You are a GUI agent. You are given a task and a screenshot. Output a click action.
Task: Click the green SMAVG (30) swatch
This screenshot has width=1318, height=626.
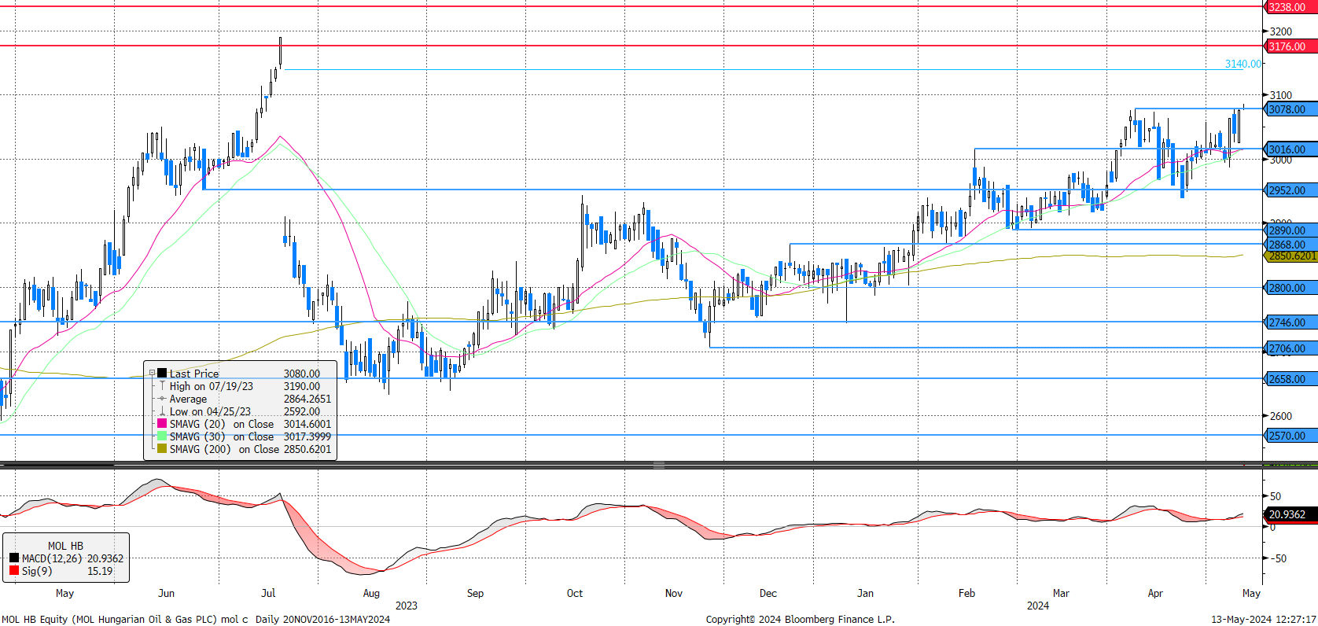162,436
